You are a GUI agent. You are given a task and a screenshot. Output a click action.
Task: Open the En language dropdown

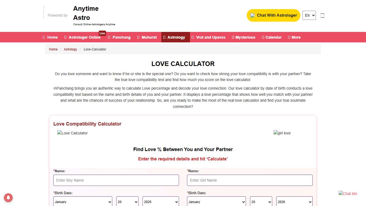tap(309, 15)
